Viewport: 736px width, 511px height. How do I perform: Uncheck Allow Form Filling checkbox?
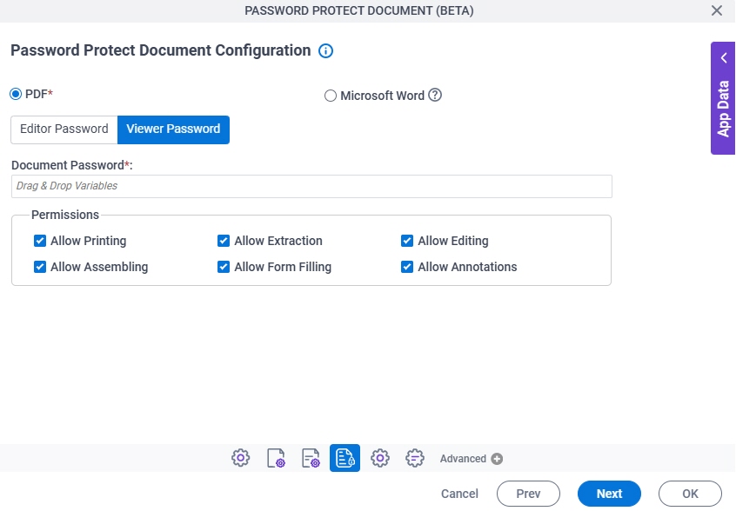224,267
